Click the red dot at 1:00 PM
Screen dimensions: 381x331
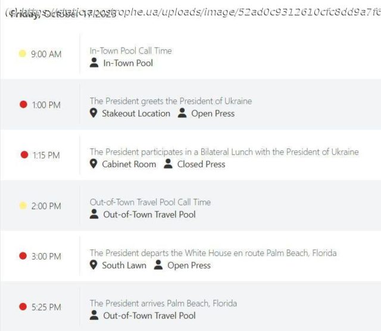(23, 104)
